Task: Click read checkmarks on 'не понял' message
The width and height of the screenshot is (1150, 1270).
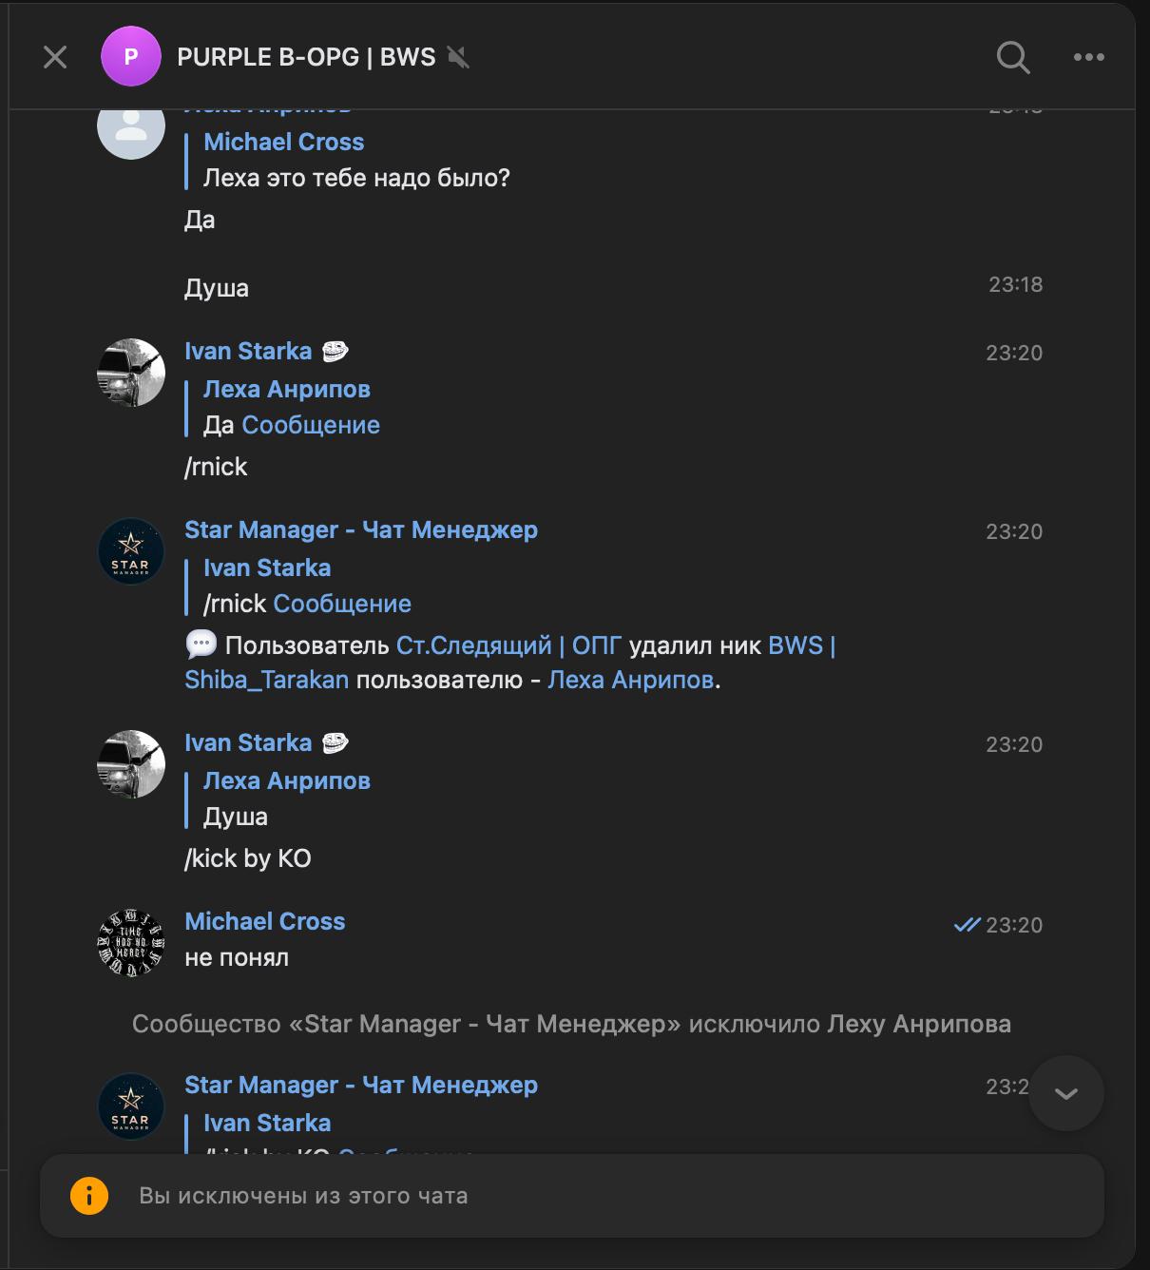Action: 967,925
